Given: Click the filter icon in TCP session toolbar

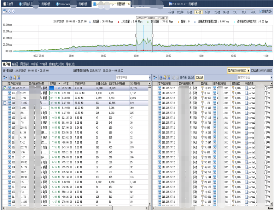Looking at the screenshot, I should coord(155,77).
